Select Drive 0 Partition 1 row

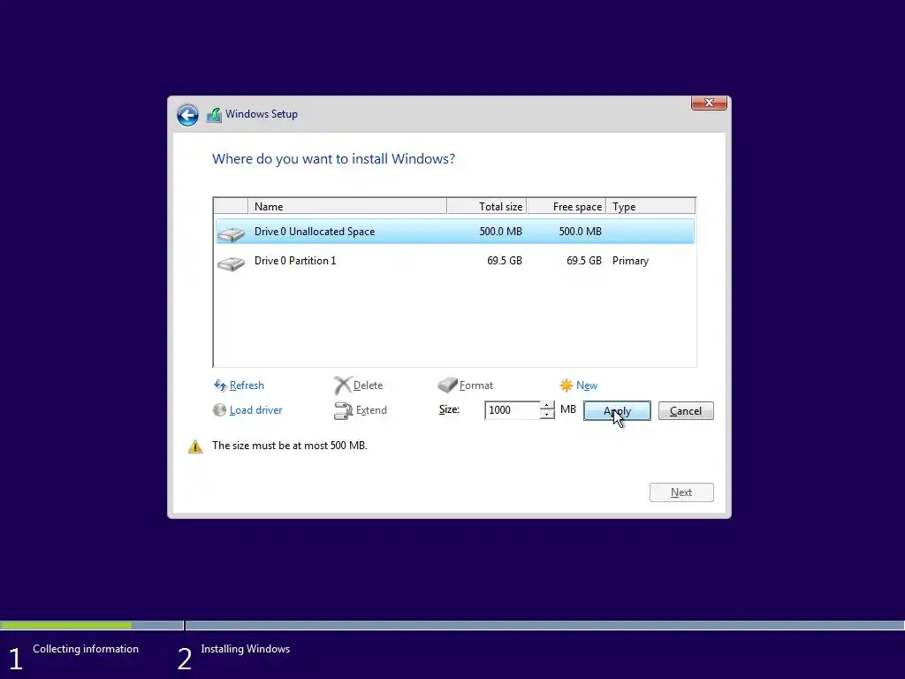pyautogui.click(x=455, y=261)
